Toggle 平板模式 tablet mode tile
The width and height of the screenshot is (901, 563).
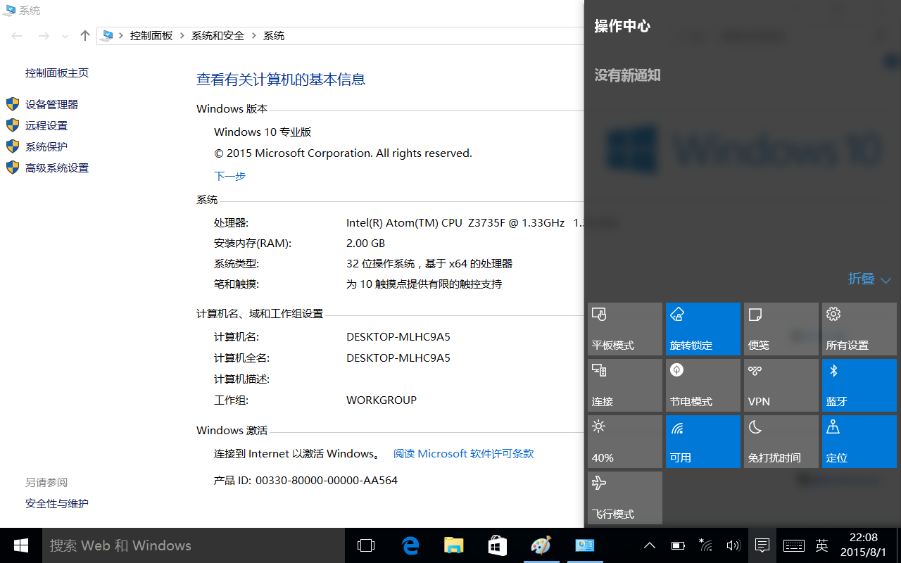(x=625, y=329)
